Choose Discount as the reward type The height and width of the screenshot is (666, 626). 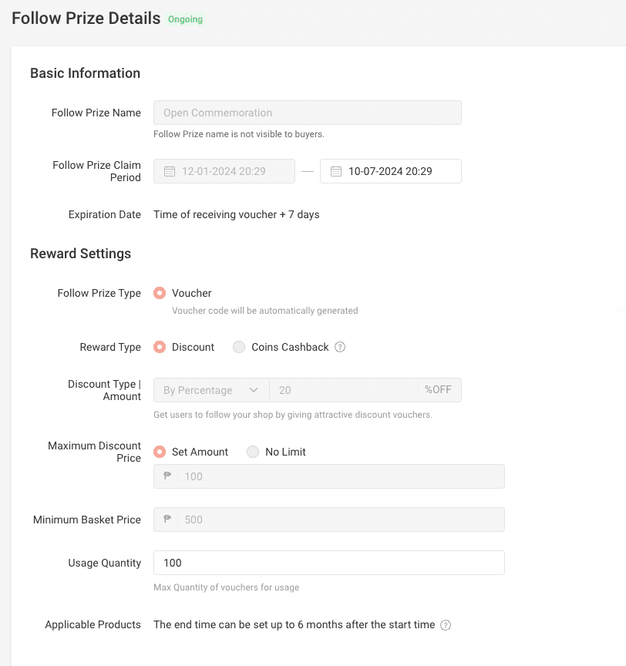[160, 347]
